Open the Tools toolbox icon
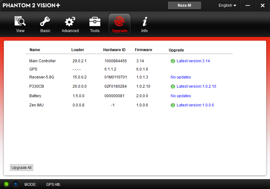This screenshot has width=270, height=189. [95, 22]
